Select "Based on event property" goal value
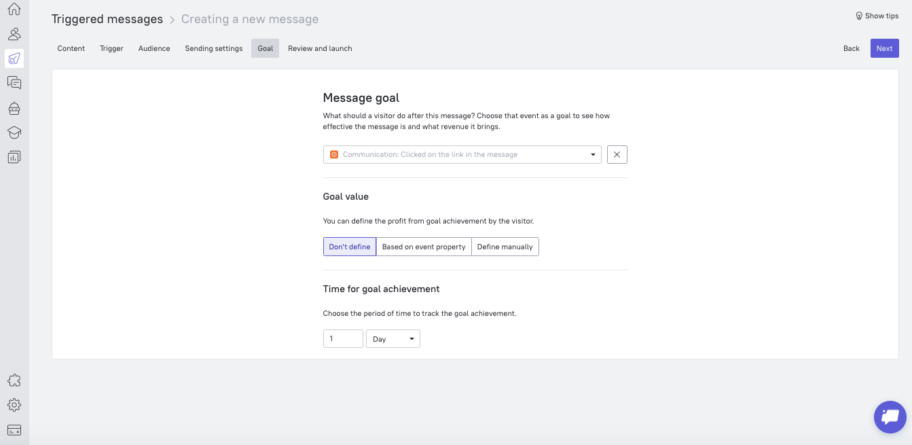 424,247
